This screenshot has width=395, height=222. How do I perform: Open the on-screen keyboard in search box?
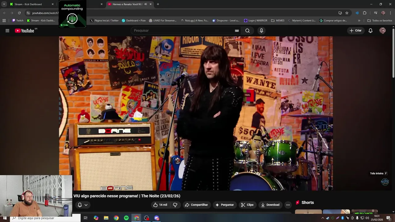(x=237, y=31)
